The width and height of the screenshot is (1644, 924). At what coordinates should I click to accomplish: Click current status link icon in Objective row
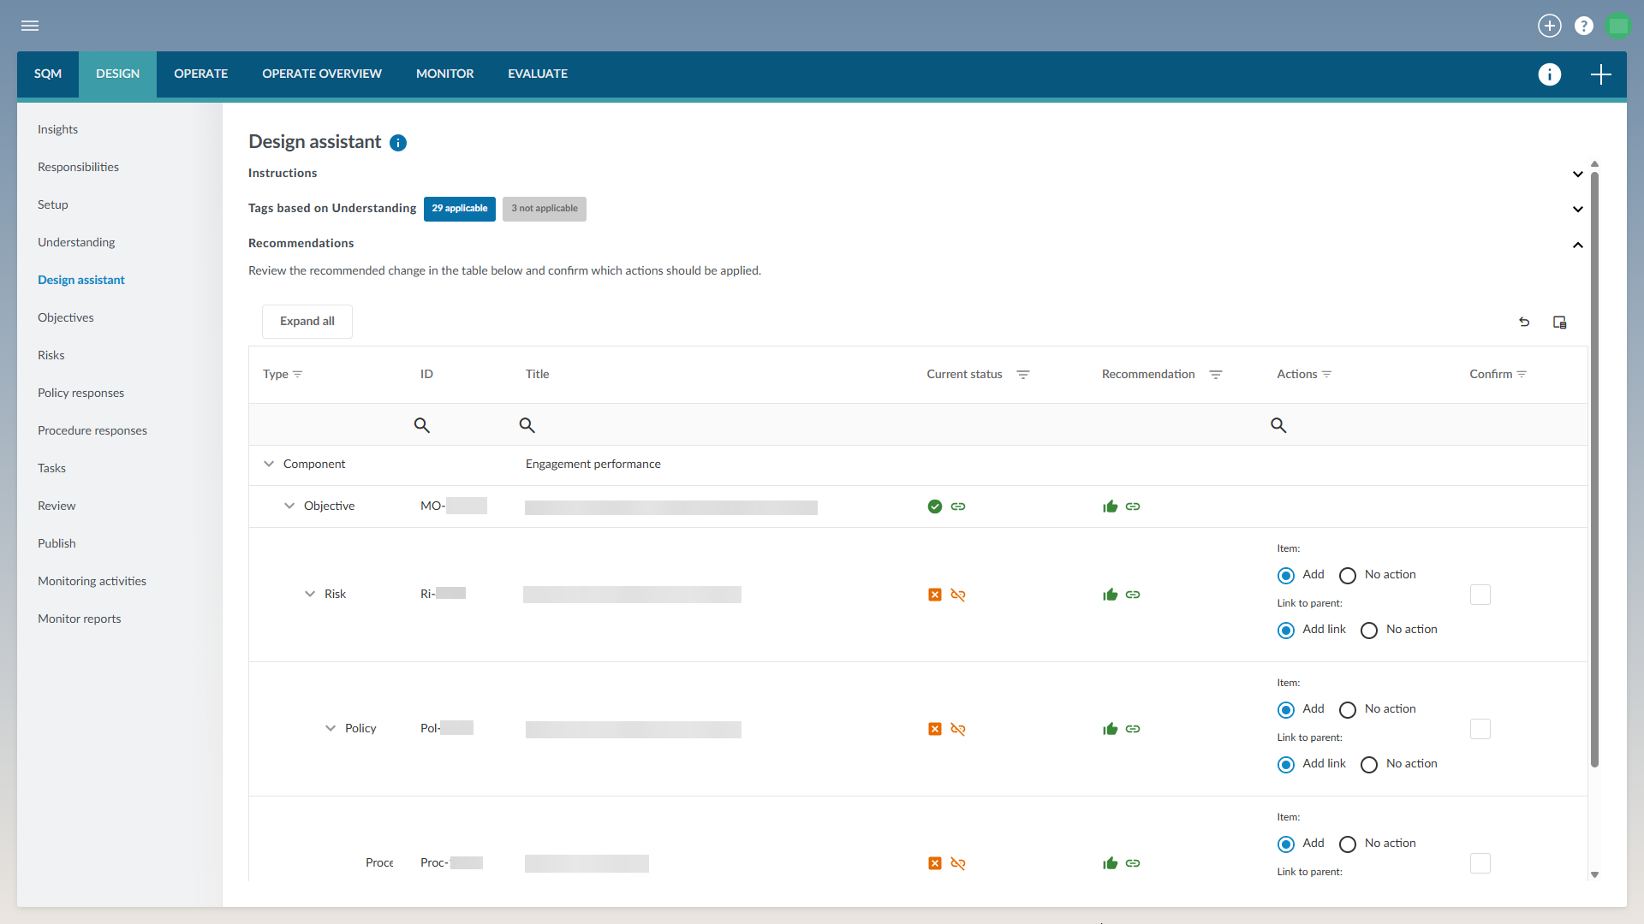click(x=958, y=506)
